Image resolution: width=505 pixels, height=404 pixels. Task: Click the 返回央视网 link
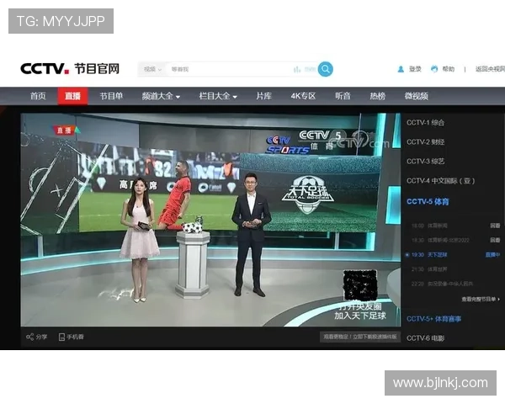(x=487, y=69)
